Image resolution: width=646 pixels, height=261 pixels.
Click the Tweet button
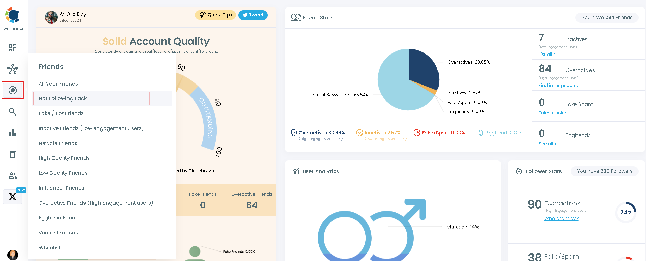pos(253,15)
